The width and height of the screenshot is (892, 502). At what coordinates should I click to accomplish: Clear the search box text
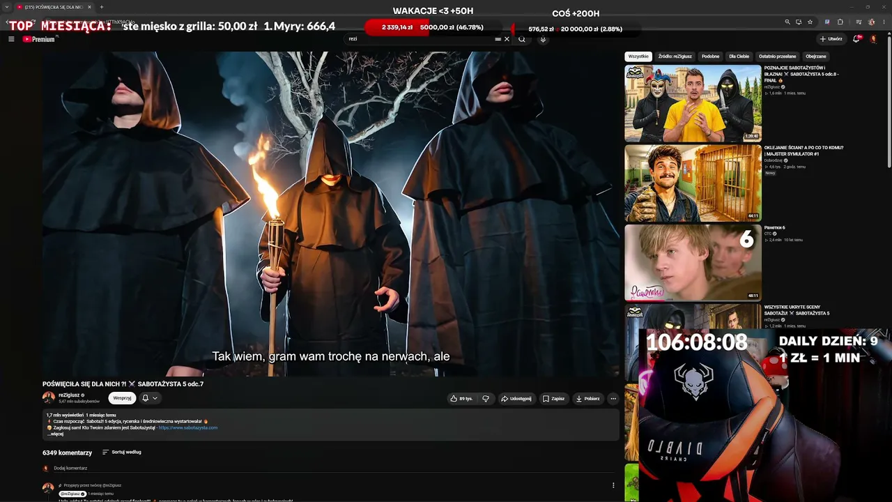click(x=507, y=39)
